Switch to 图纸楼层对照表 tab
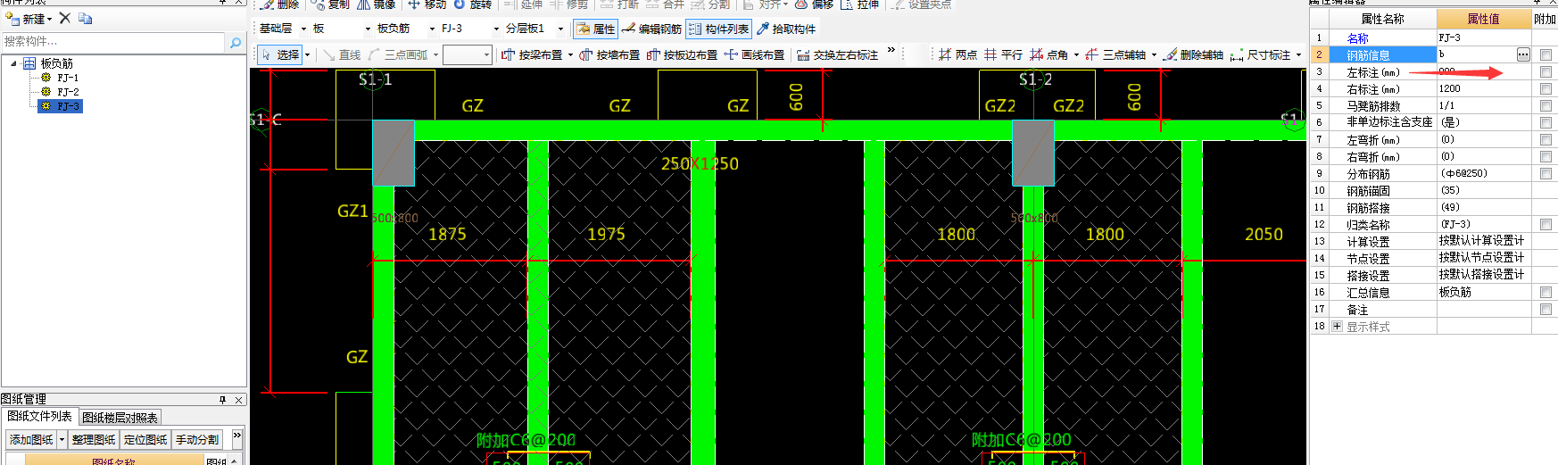The width and height of the screenshot is (1558, 465). (120, 417)
